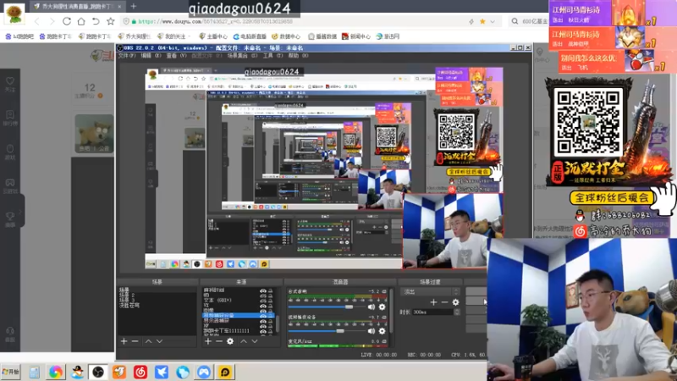Screen dimensions: 677x381
Task: Add a new source in OBS
Action: [x=208, y=341]
